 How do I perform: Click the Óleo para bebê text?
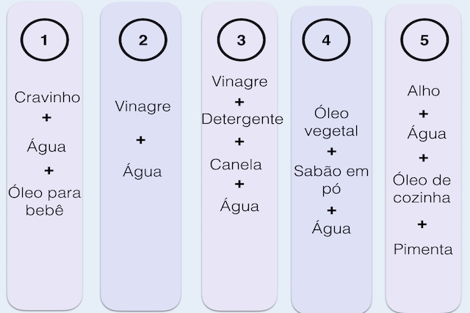(44, 202)
